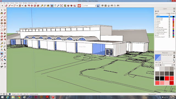Activate the sample paint eyedropper in Materials
Image resolution: width=176 pixels, height=99 pixels.
[x=174, y=62]
